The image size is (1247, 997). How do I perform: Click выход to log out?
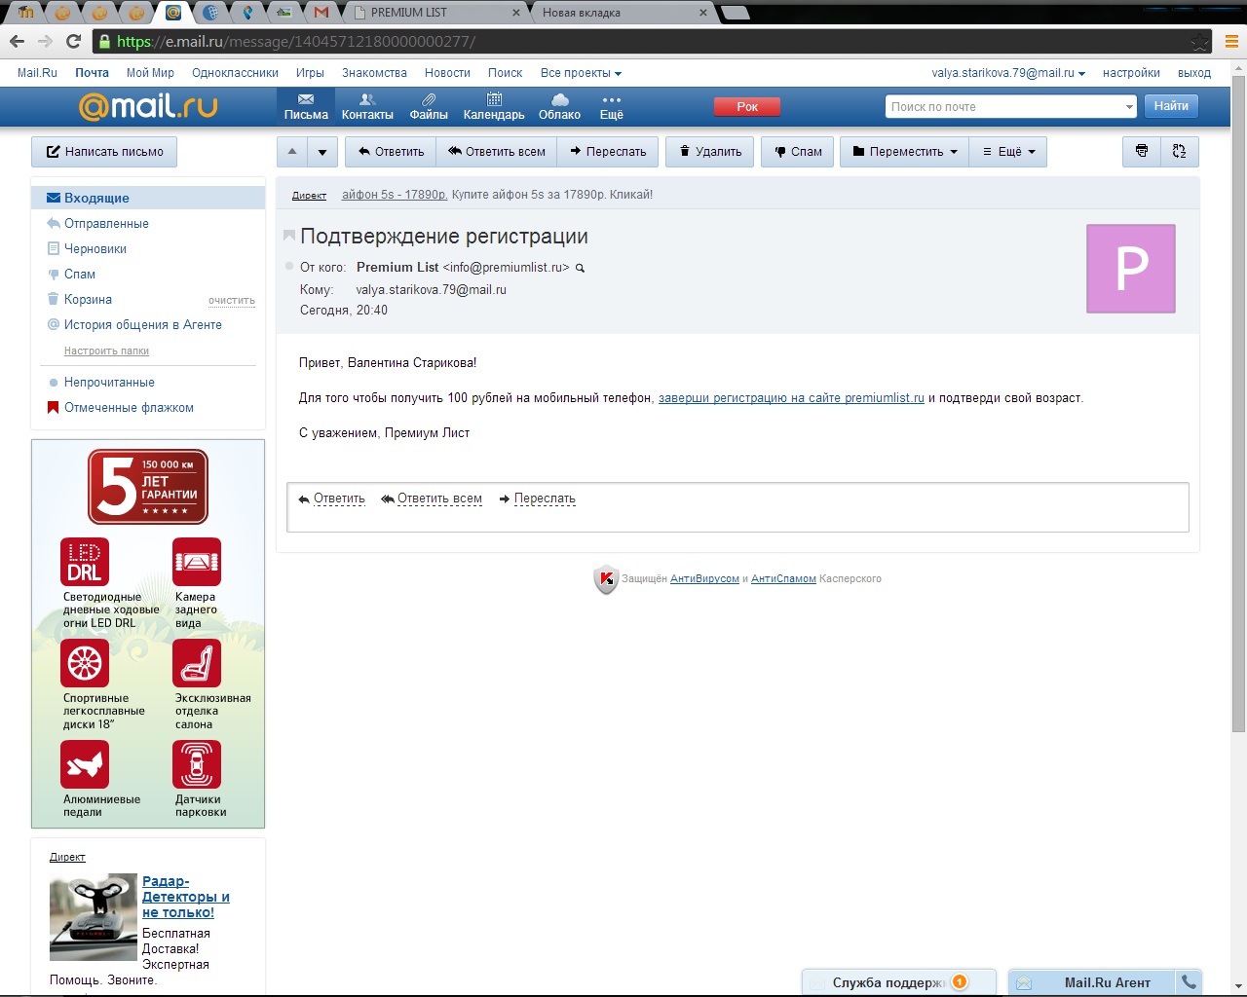(1194, 73)
